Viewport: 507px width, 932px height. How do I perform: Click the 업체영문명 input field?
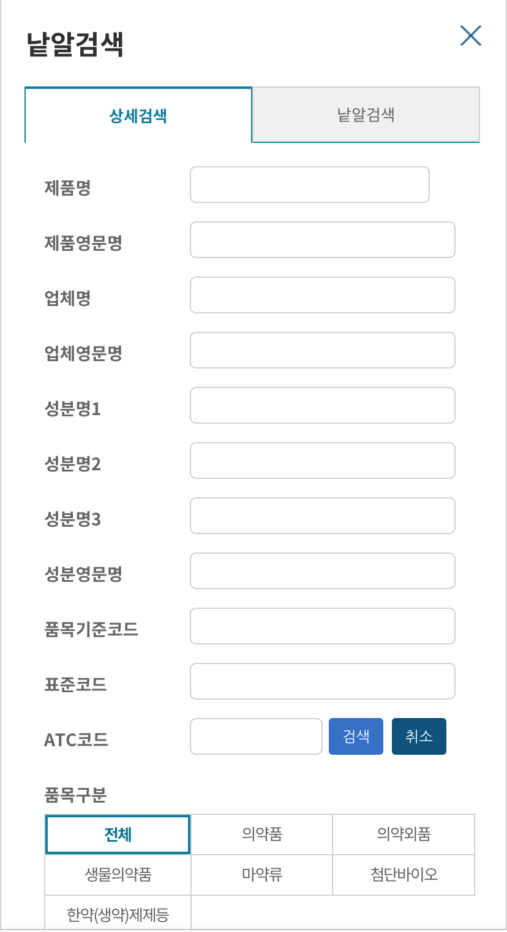pyautogui.click(x=322, y=350)
